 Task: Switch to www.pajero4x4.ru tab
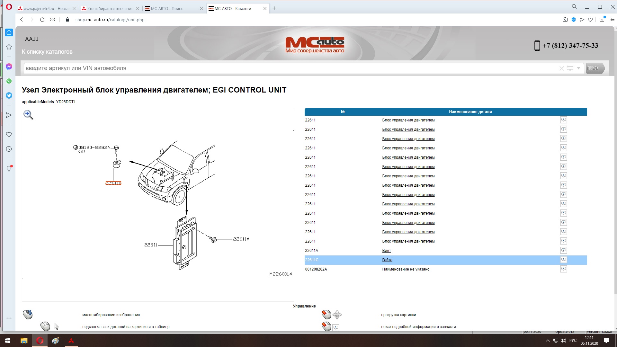point(45,9)
